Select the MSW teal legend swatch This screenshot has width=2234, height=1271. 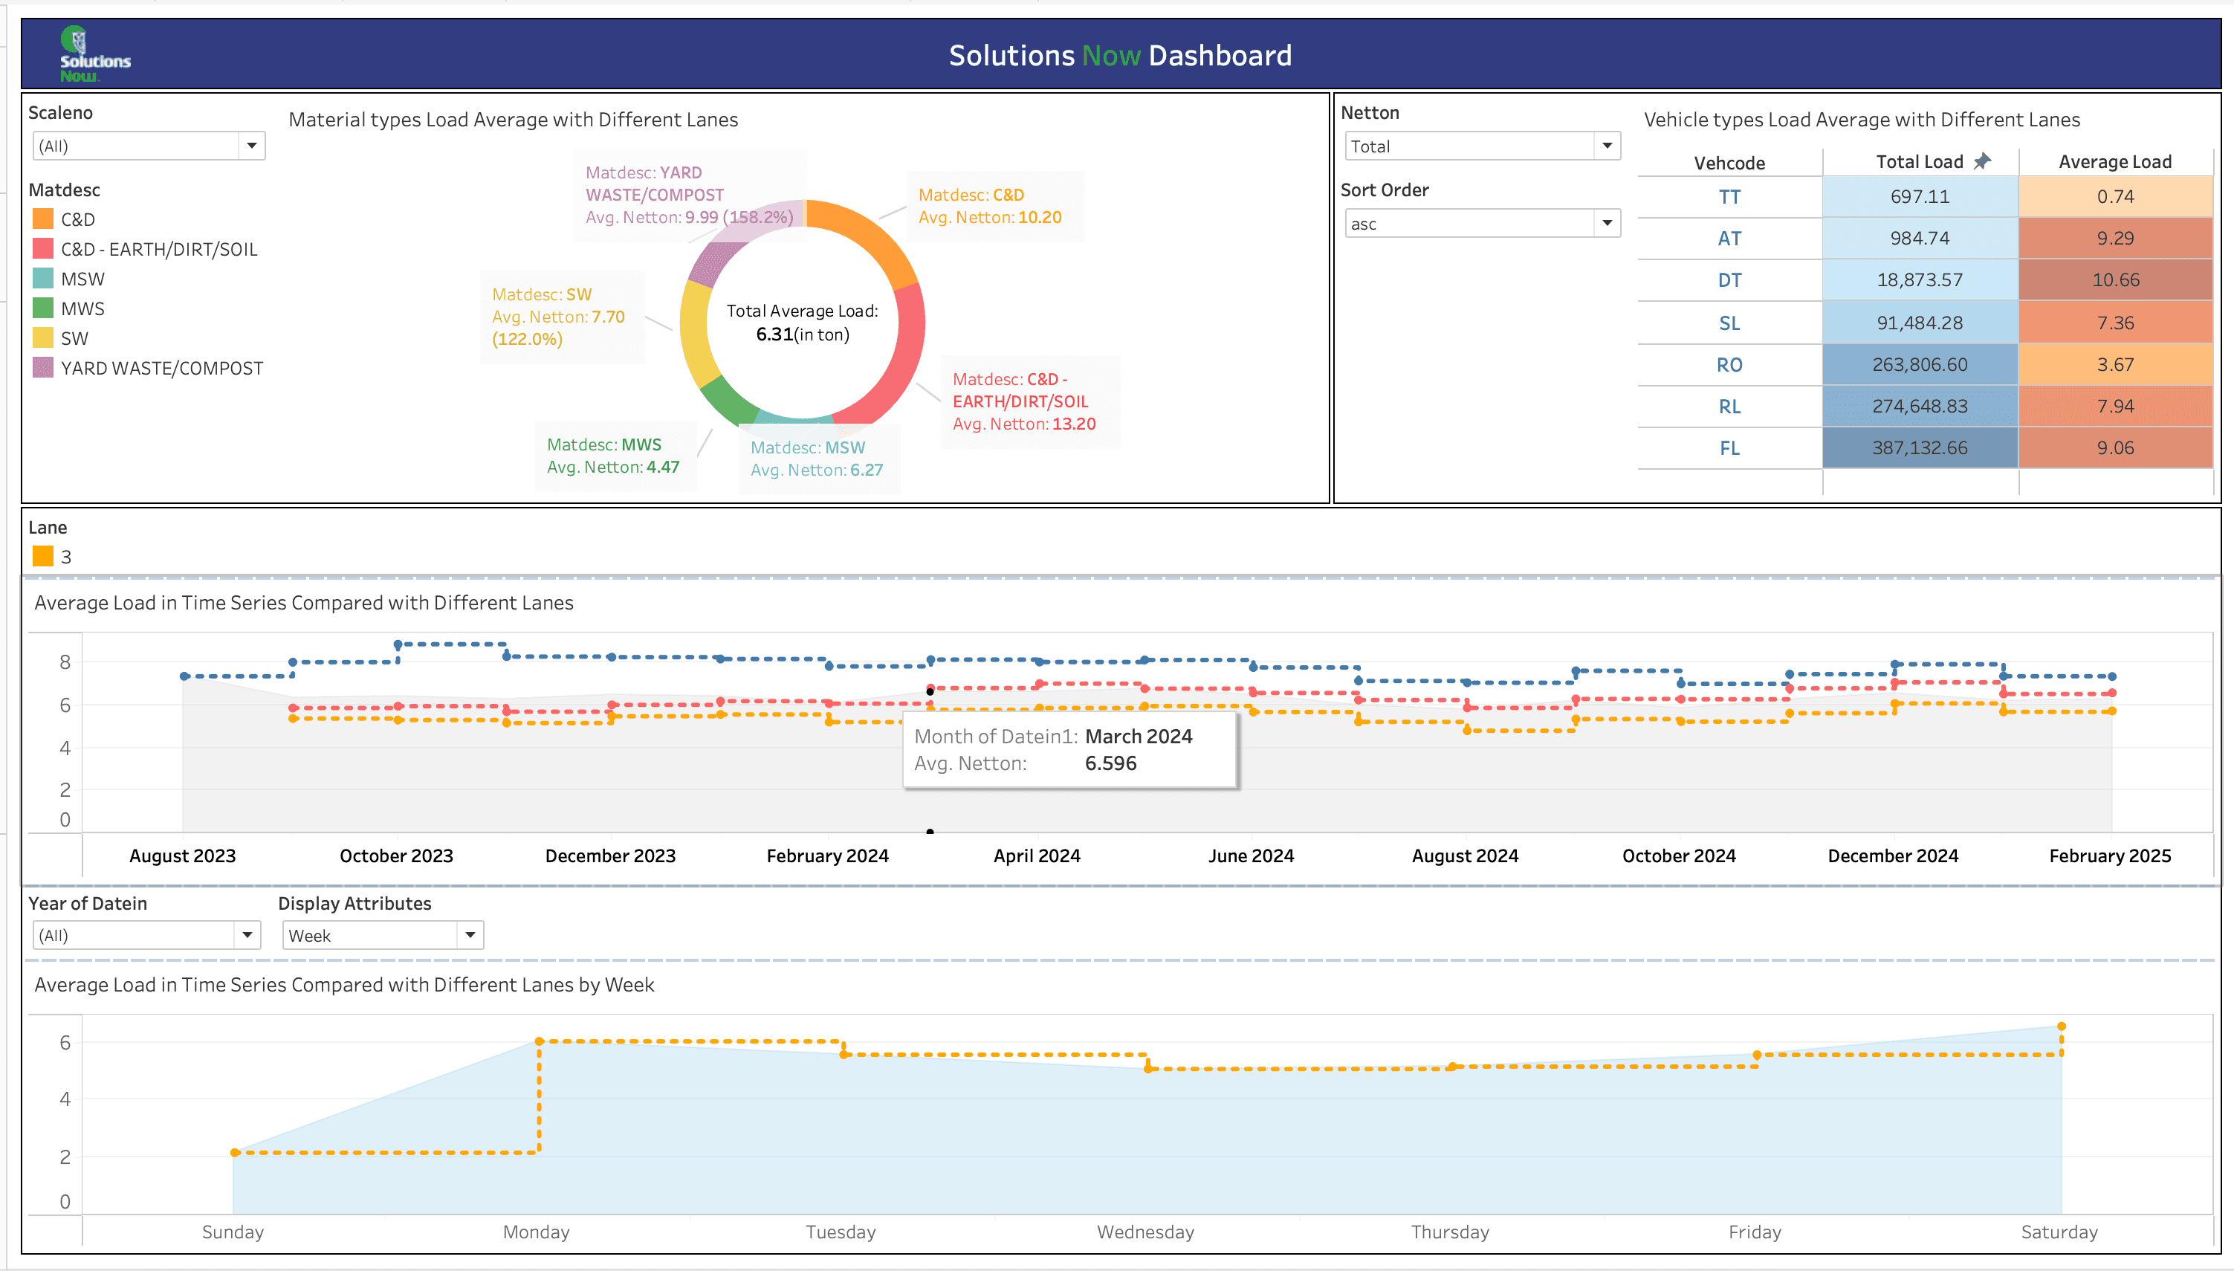[x=43, y=279]
